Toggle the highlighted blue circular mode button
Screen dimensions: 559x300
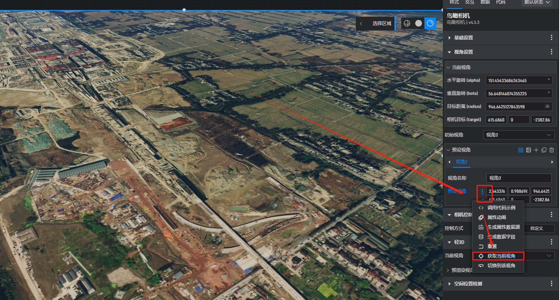pyautogui.click(x=430, y=24)
